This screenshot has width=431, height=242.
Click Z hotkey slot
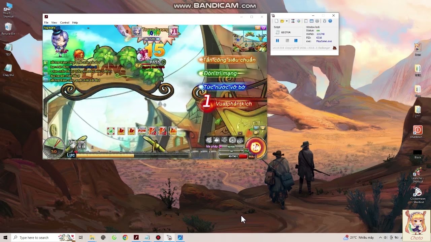click(195, 154)
